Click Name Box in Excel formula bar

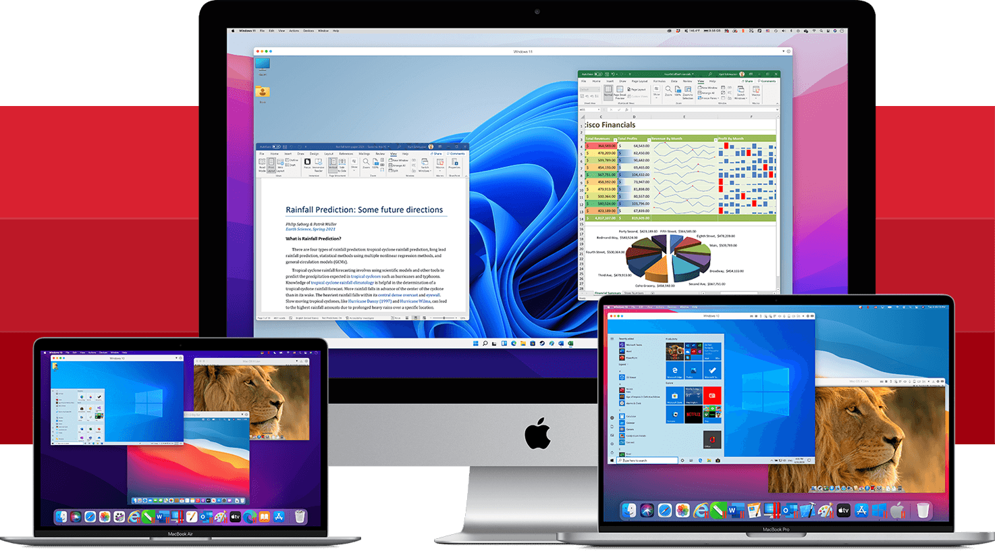[589, 109]
